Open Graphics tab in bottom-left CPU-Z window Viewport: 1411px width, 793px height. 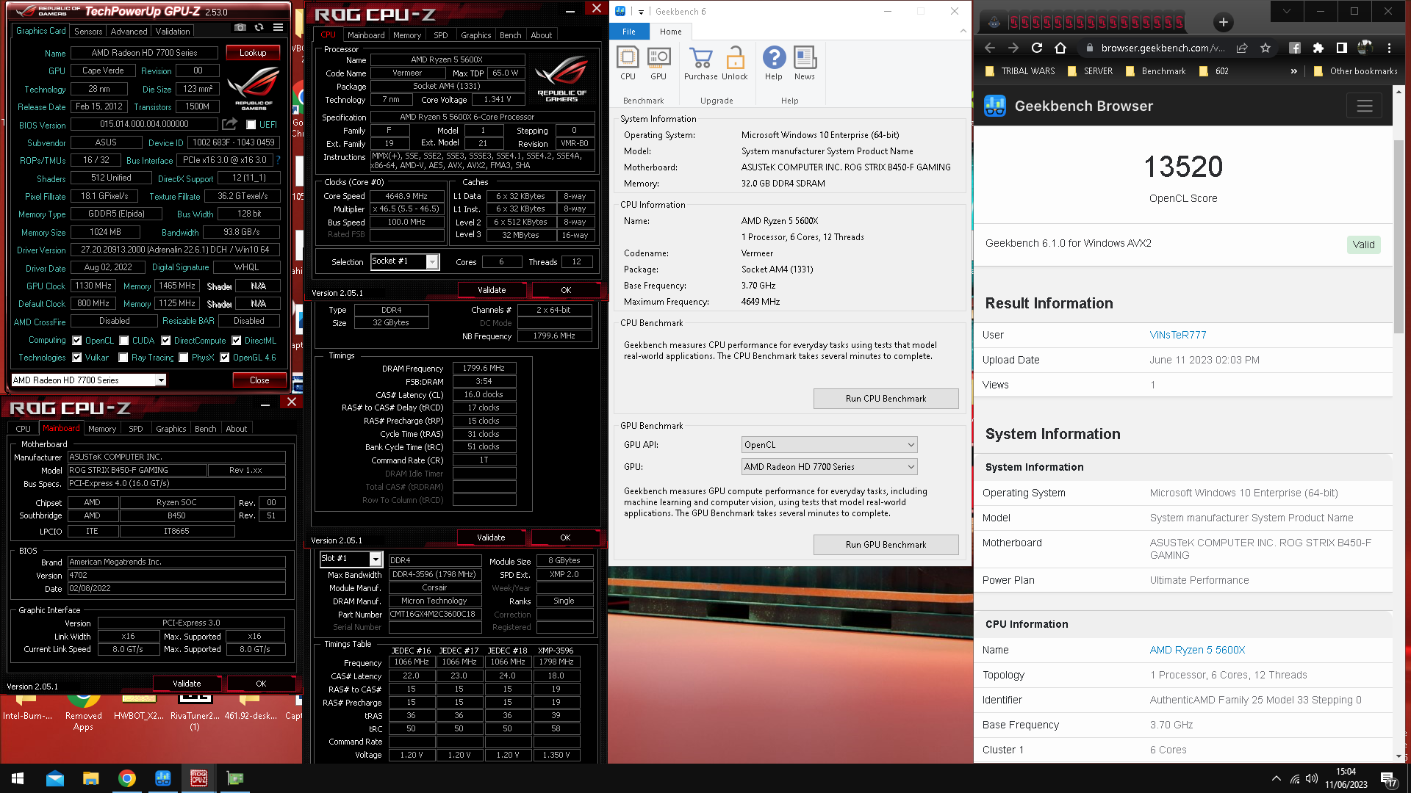170,429
